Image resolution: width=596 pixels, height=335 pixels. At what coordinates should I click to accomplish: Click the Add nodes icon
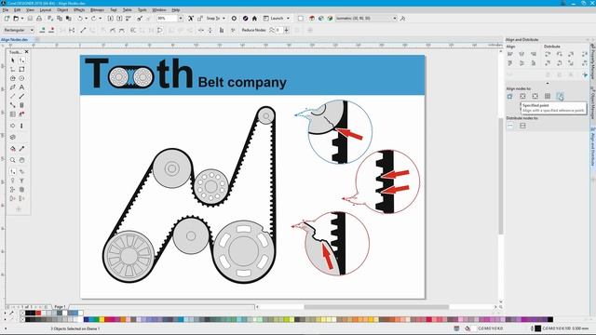(x=42, y=30)
